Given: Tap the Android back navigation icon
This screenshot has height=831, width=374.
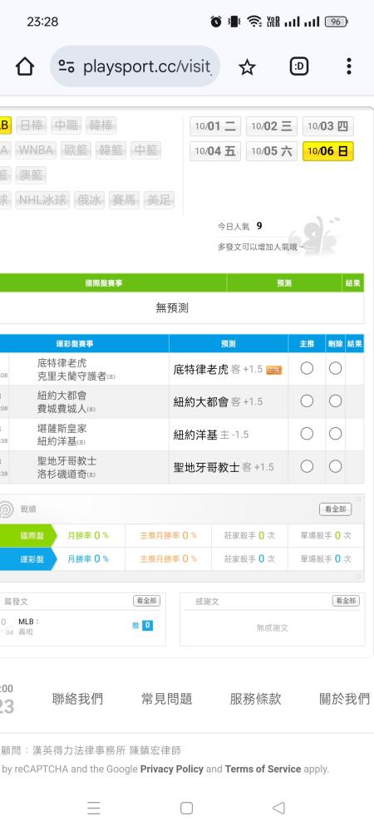Looking at the screenshot, I should click(278, 808).
